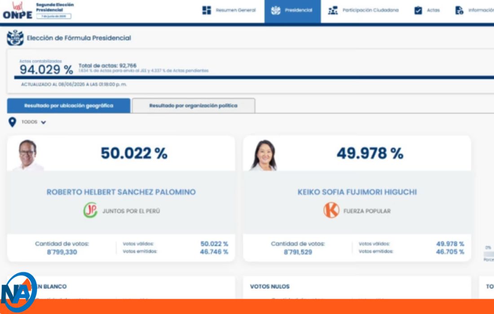Click the Participación Ciudadana people icon

[333, 10]
